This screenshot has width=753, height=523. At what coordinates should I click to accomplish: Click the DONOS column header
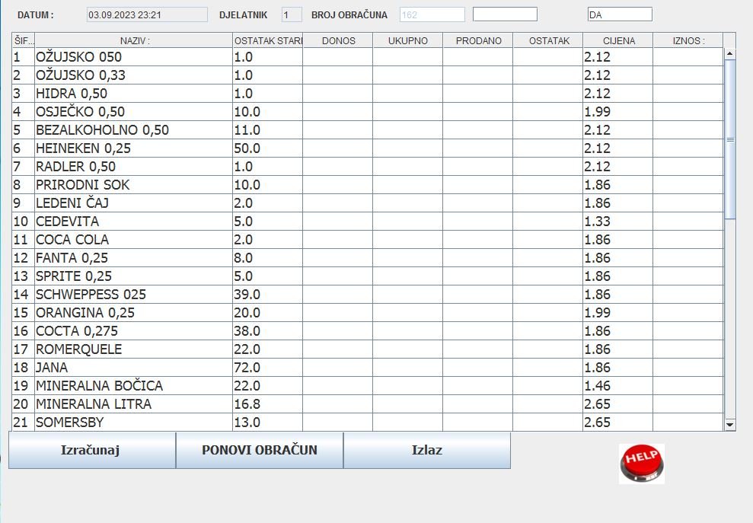338,40
